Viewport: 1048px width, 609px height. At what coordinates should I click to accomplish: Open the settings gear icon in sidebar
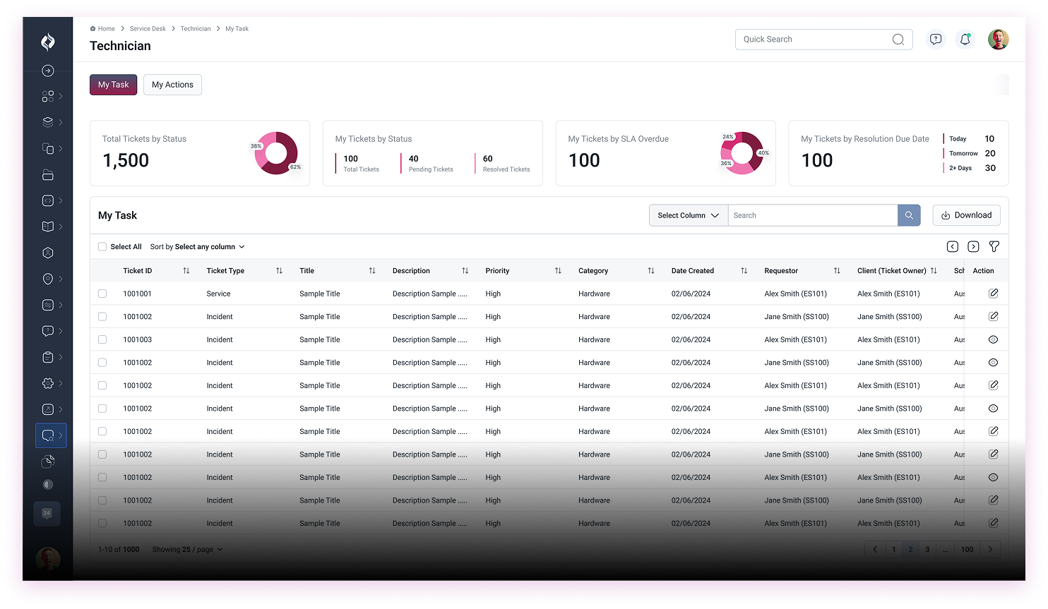point(47,383)
